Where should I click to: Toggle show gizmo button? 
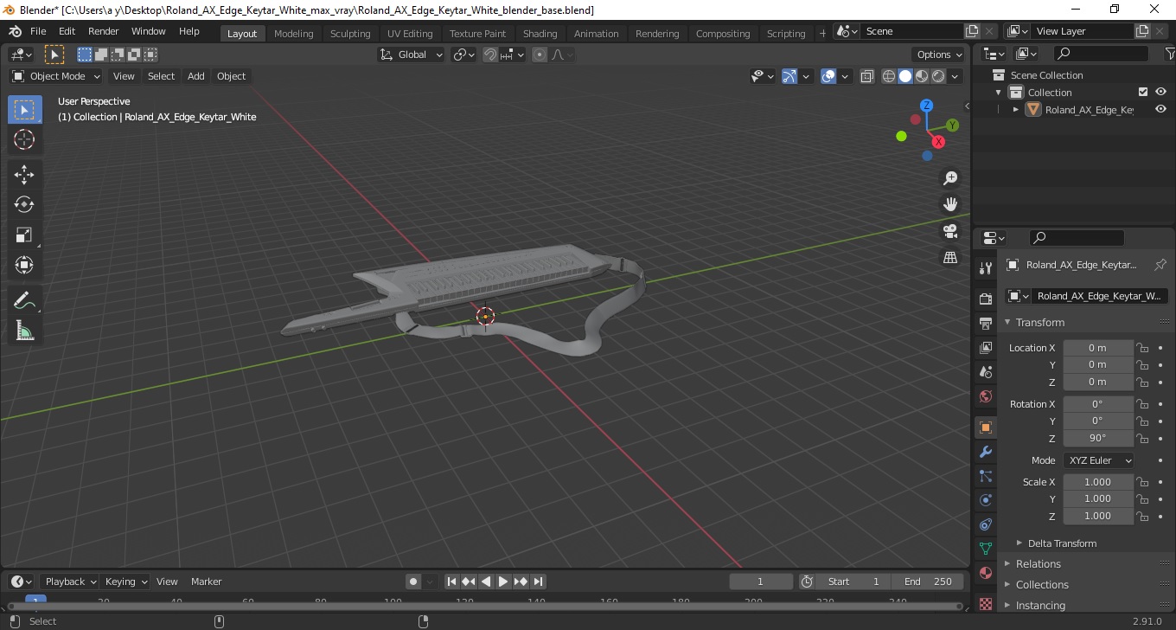[789, 76]
